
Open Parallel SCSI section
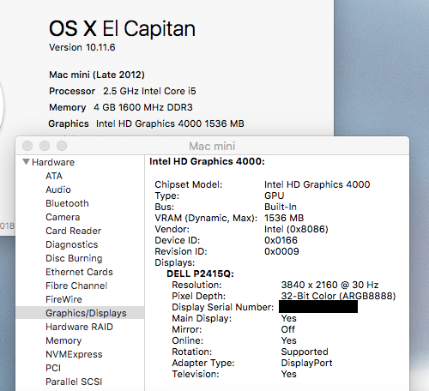coord(74,382)
